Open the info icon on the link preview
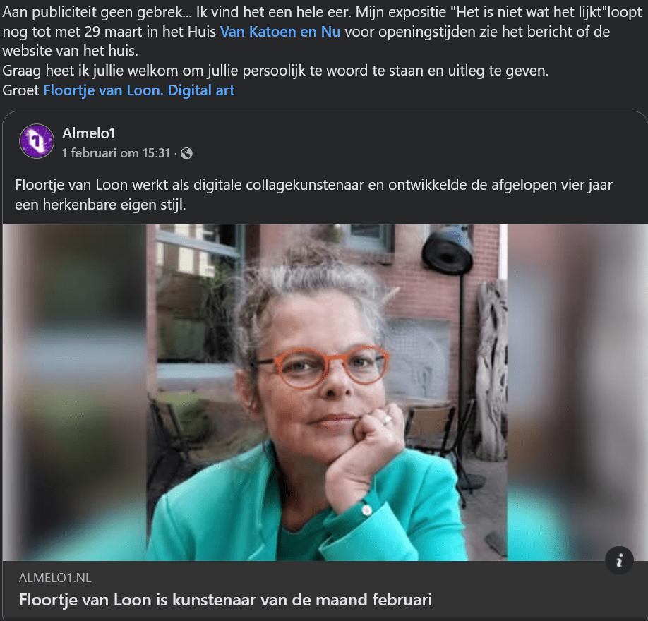Viewport: 648px width, 621px height. (619, 561)
